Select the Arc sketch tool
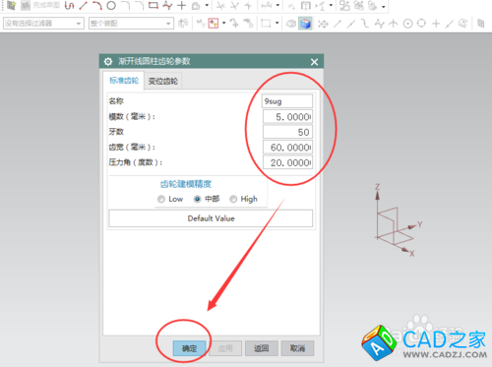 [96, 5]
